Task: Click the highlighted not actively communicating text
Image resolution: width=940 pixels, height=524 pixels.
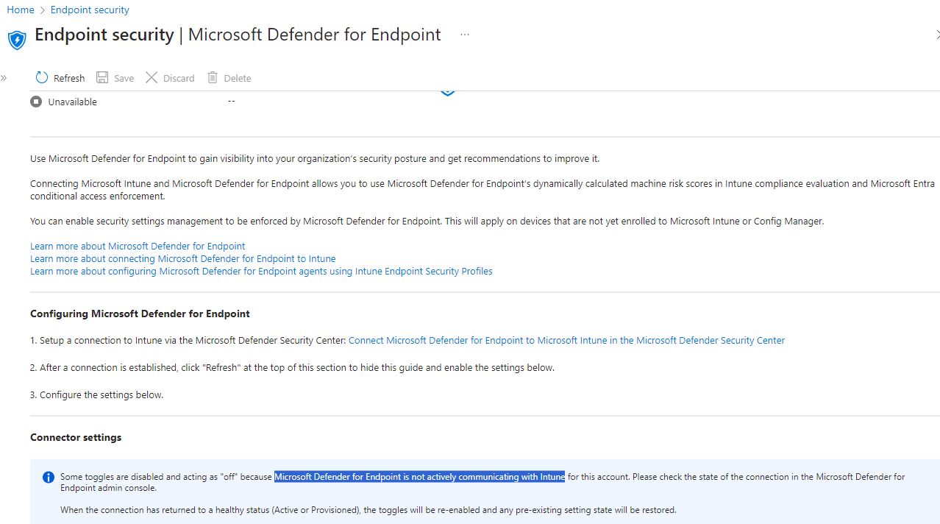Action: (419, 476)
